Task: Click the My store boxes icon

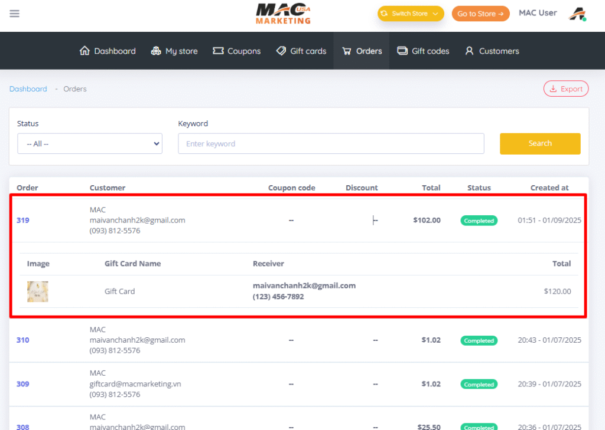Action: click(x=156, y=51)
